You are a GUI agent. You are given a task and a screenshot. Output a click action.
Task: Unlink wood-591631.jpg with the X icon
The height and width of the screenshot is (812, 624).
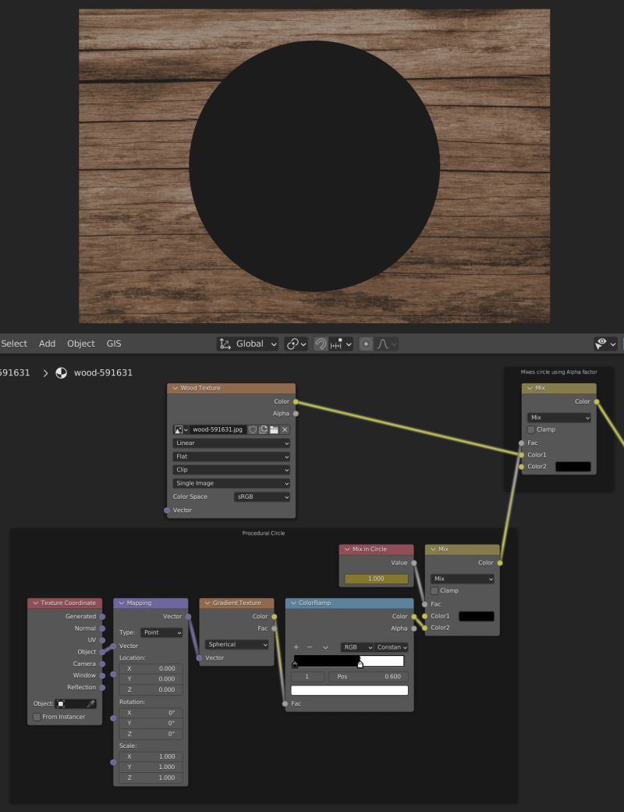pyautogui.click(x=286, y=429)
